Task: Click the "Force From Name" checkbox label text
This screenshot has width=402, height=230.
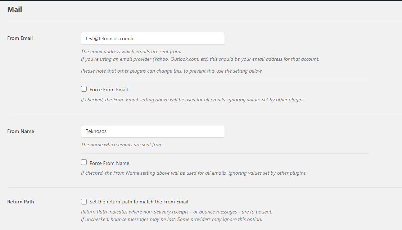Action: click(109, 163)
